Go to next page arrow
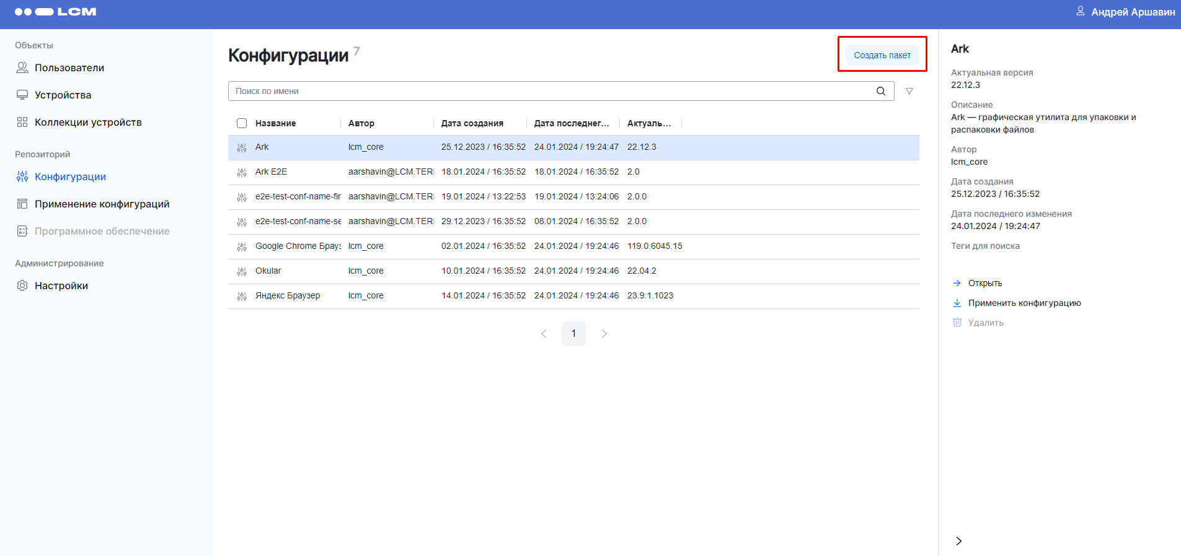This screenshot has height=556, width=1181. click(604, 334)
